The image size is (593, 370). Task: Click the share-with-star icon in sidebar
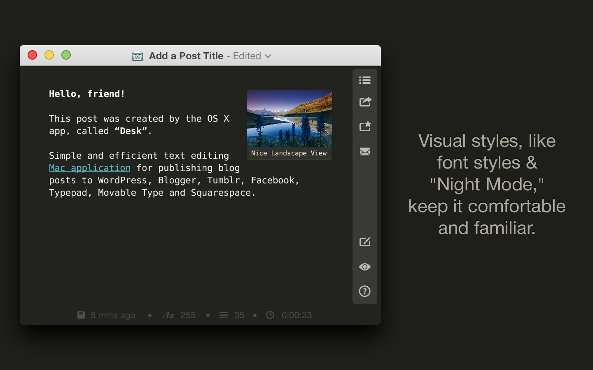pos(365,126)
